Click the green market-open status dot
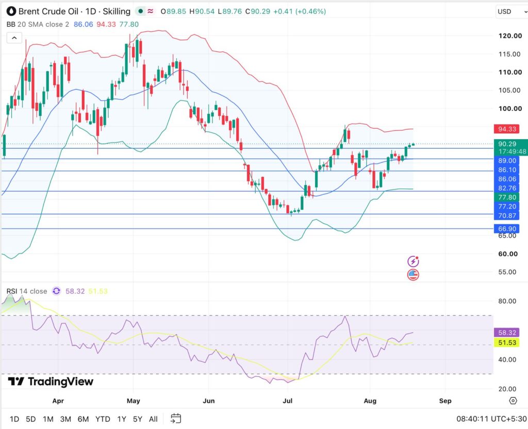 click(x=141, y=11)
